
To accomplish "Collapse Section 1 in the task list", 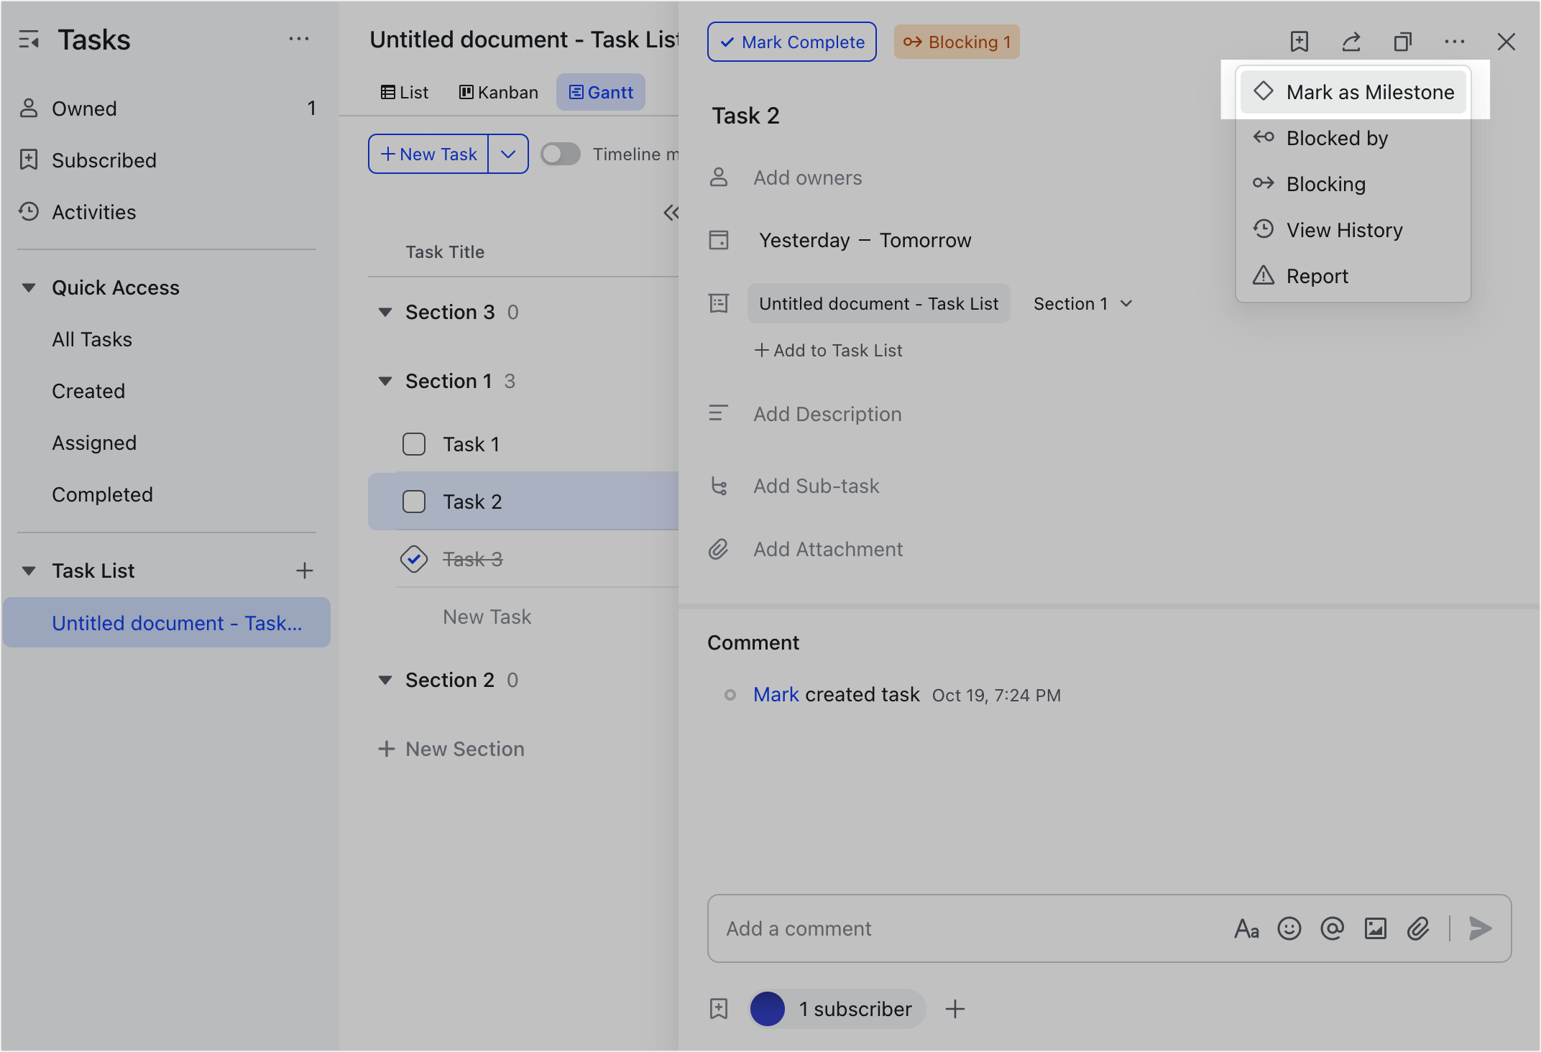I will tap(387, 381).
